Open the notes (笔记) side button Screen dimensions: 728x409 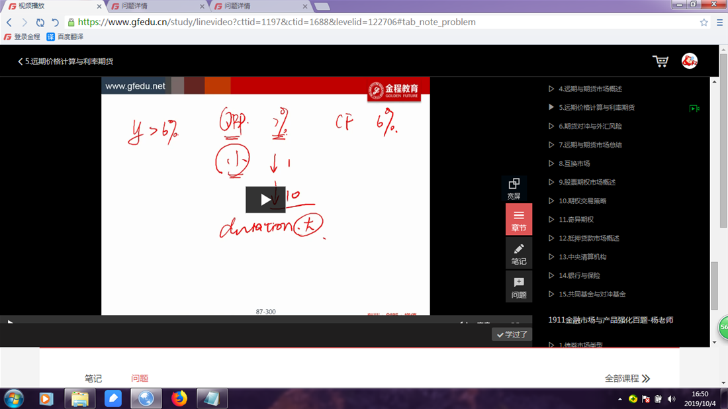tap(519, 253)
